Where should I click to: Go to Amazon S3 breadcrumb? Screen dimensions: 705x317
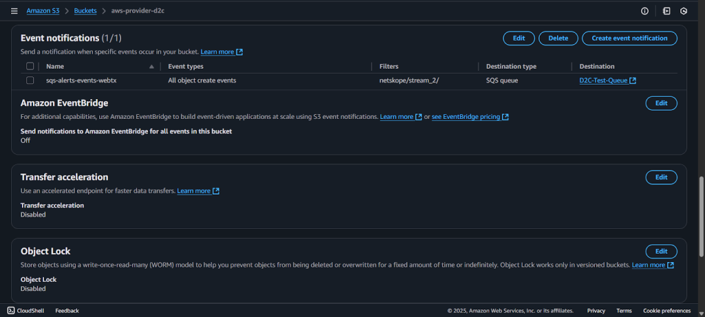[43, 11]
